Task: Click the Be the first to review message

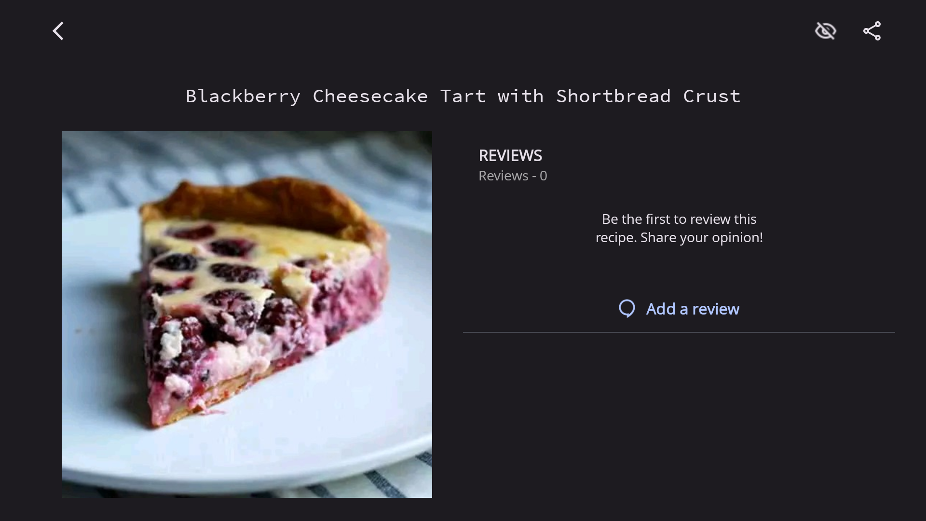Action: tap(679, 228)
